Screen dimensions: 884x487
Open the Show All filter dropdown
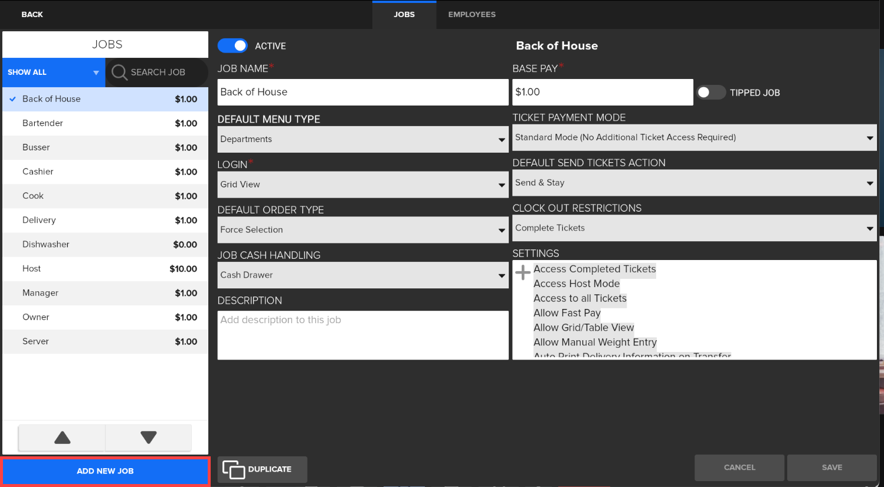pos(54,73)
